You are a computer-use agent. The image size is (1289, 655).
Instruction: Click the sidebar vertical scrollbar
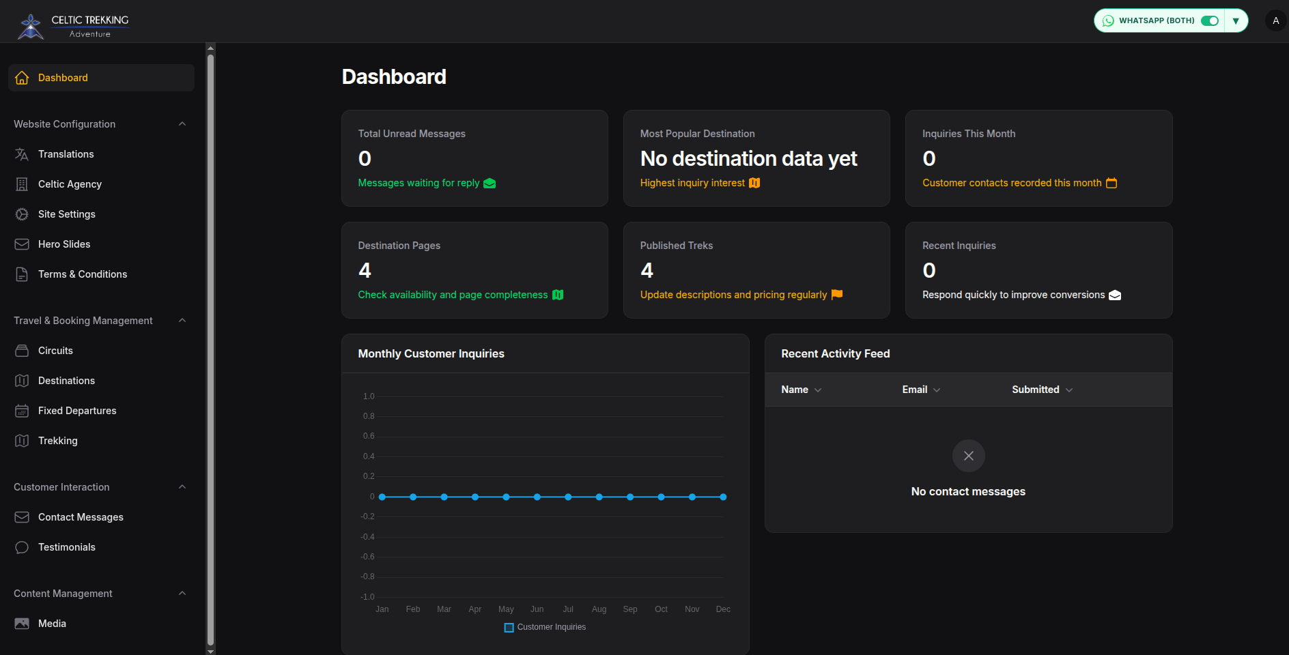coord(210,349)
